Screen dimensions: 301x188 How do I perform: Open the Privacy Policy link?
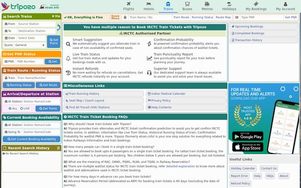186,101
